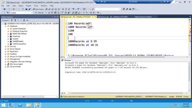Click the line '1000Records at 10:31'
The height and width of the screenshot is (108, 192).
(x=83, y=45)
